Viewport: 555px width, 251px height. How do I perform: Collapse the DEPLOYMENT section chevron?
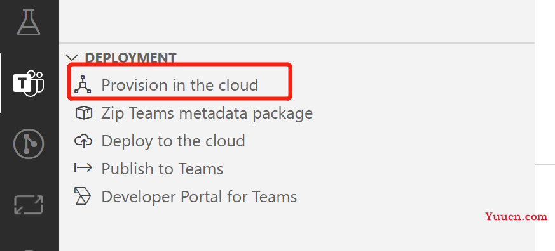tap(72, 58)
